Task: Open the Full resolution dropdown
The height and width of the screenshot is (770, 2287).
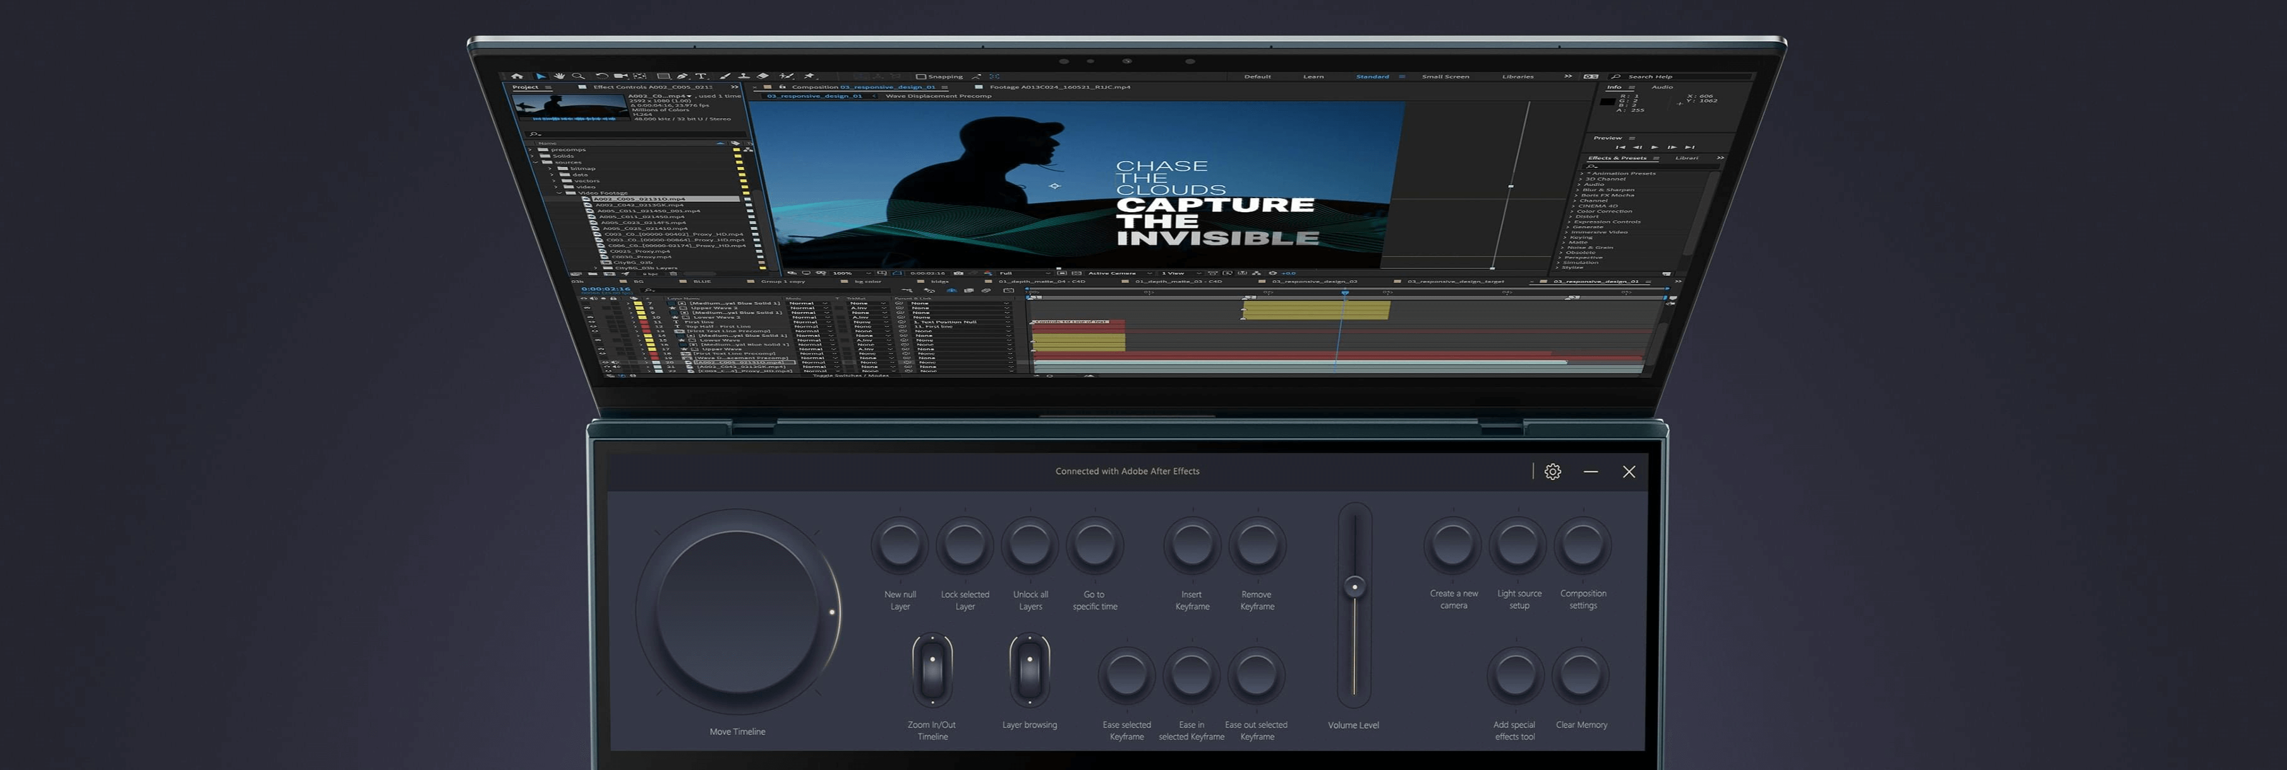Action: point(1025,273)
